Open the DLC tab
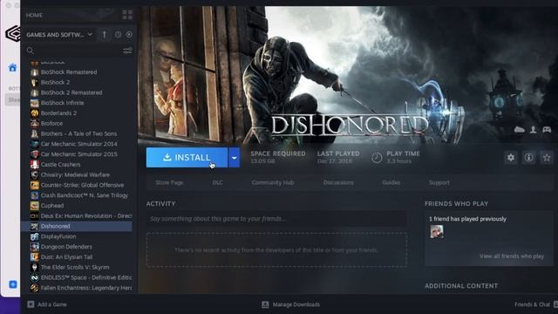The height and width of the screenshot is (314, 558). [217, 182]
